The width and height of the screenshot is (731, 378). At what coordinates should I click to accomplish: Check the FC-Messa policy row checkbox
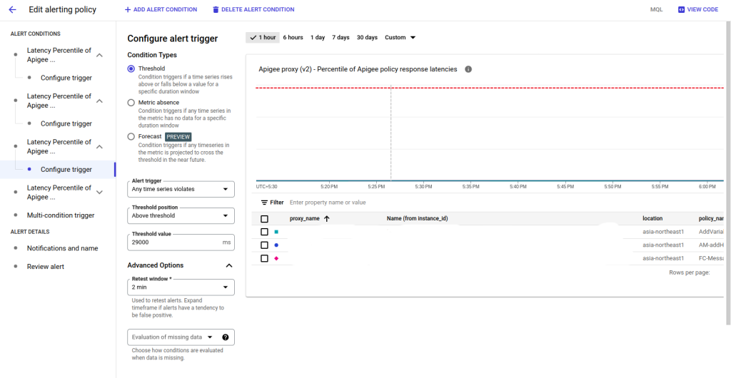(264, 258)
